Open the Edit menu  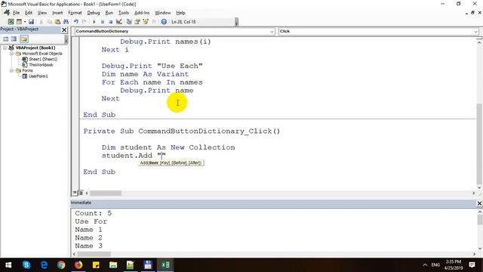[x=29, y=13]
